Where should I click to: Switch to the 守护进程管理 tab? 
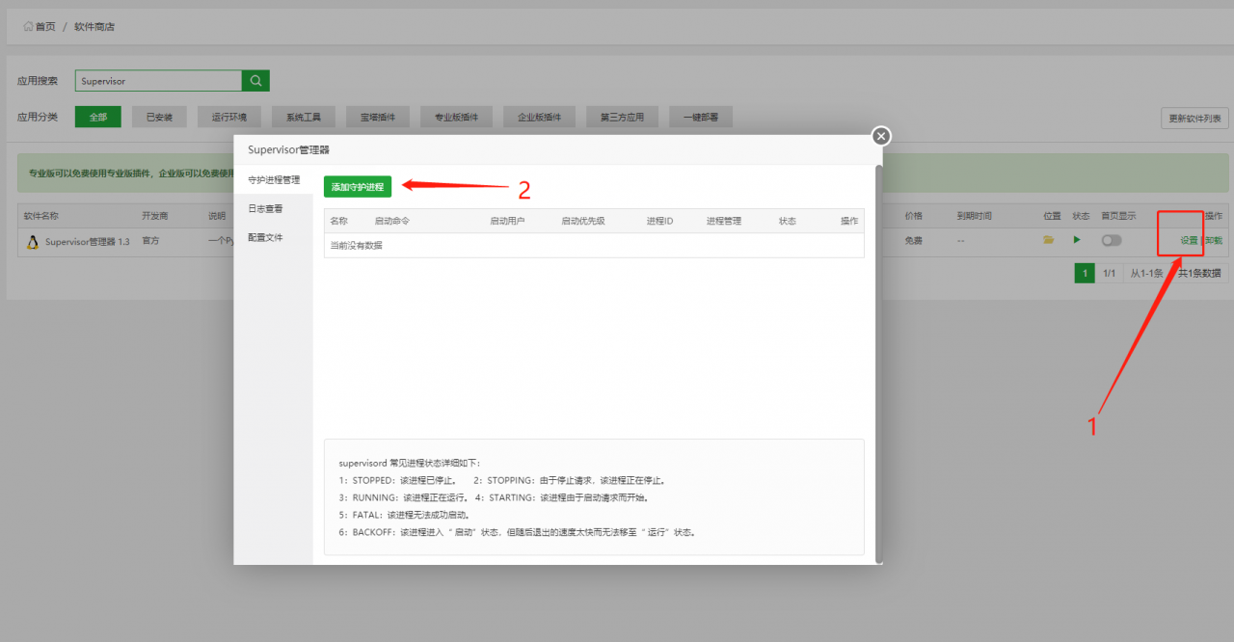274,180
